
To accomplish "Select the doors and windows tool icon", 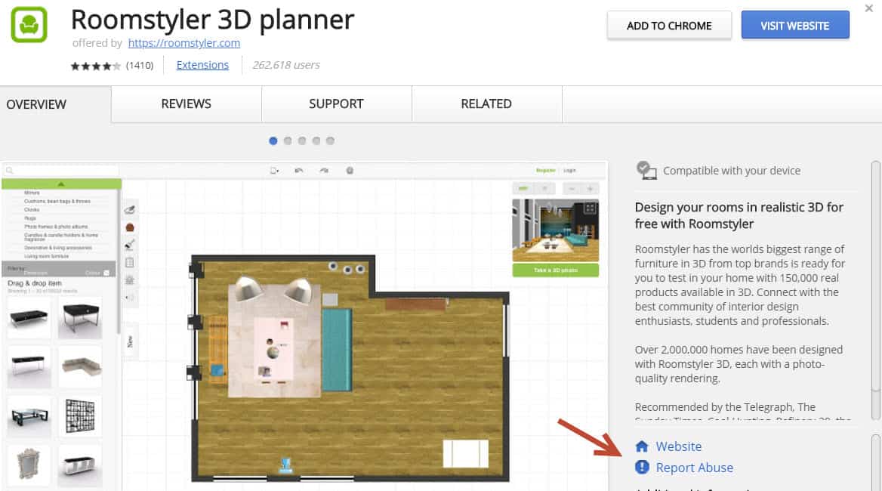I will point(129,263).
